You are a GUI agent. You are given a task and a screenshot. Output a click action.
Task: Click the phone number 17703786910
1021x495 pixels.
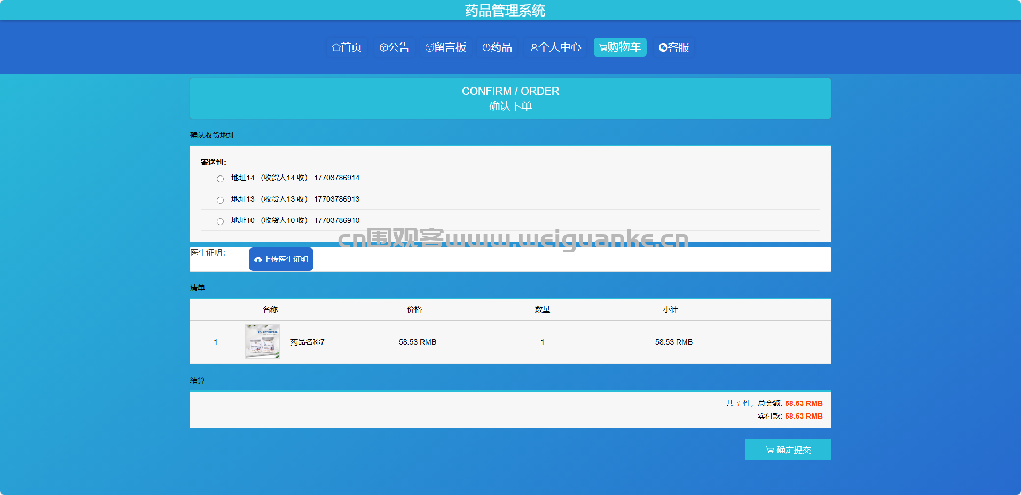point(337,220)
